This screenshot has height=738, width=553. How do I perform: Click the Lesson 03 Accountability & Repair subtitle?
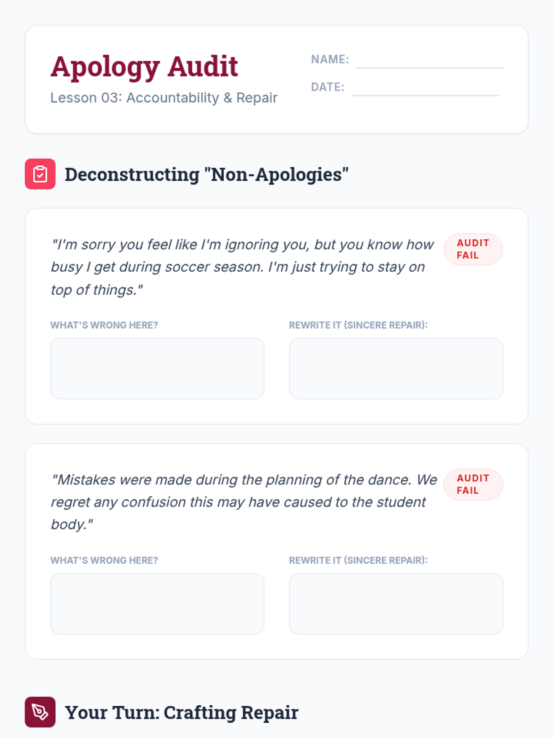(x=164, y=98)
